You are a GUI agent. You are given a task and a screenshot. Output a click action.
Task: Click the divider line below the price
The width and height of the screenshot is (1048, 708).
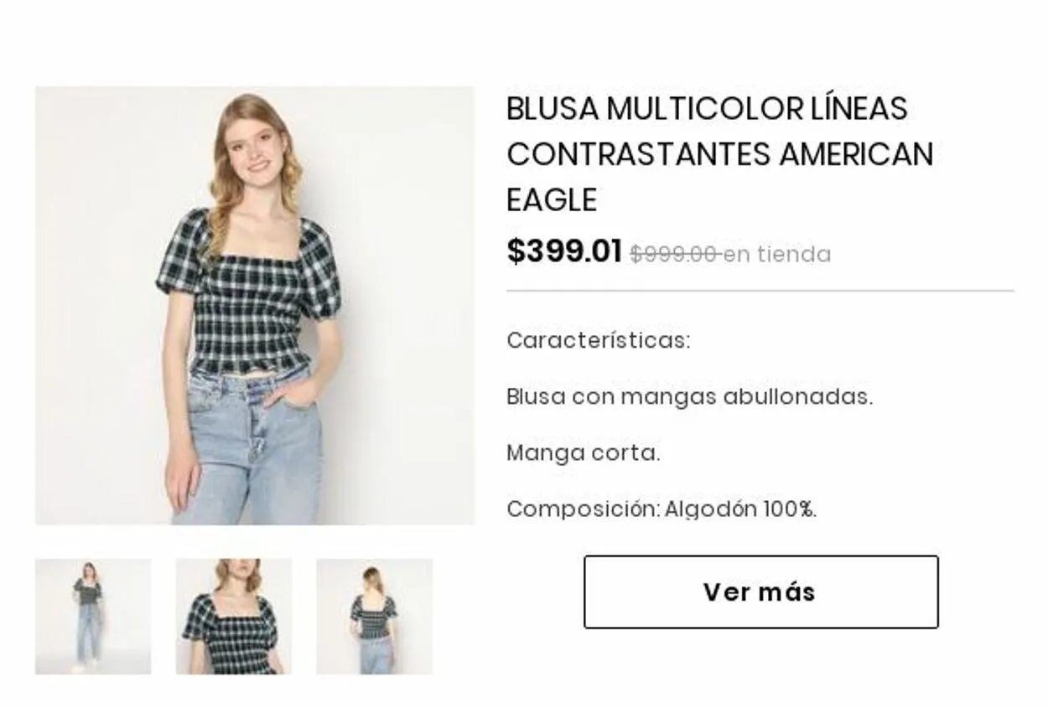(x=760, y=291)
